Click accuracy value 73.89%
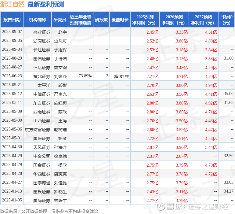 (85, 76)
